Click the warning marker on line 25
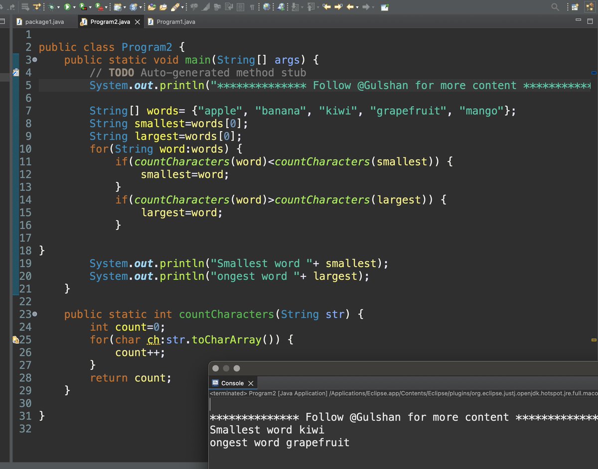Viewport: 598px width, 469px height. click(15, 340)
